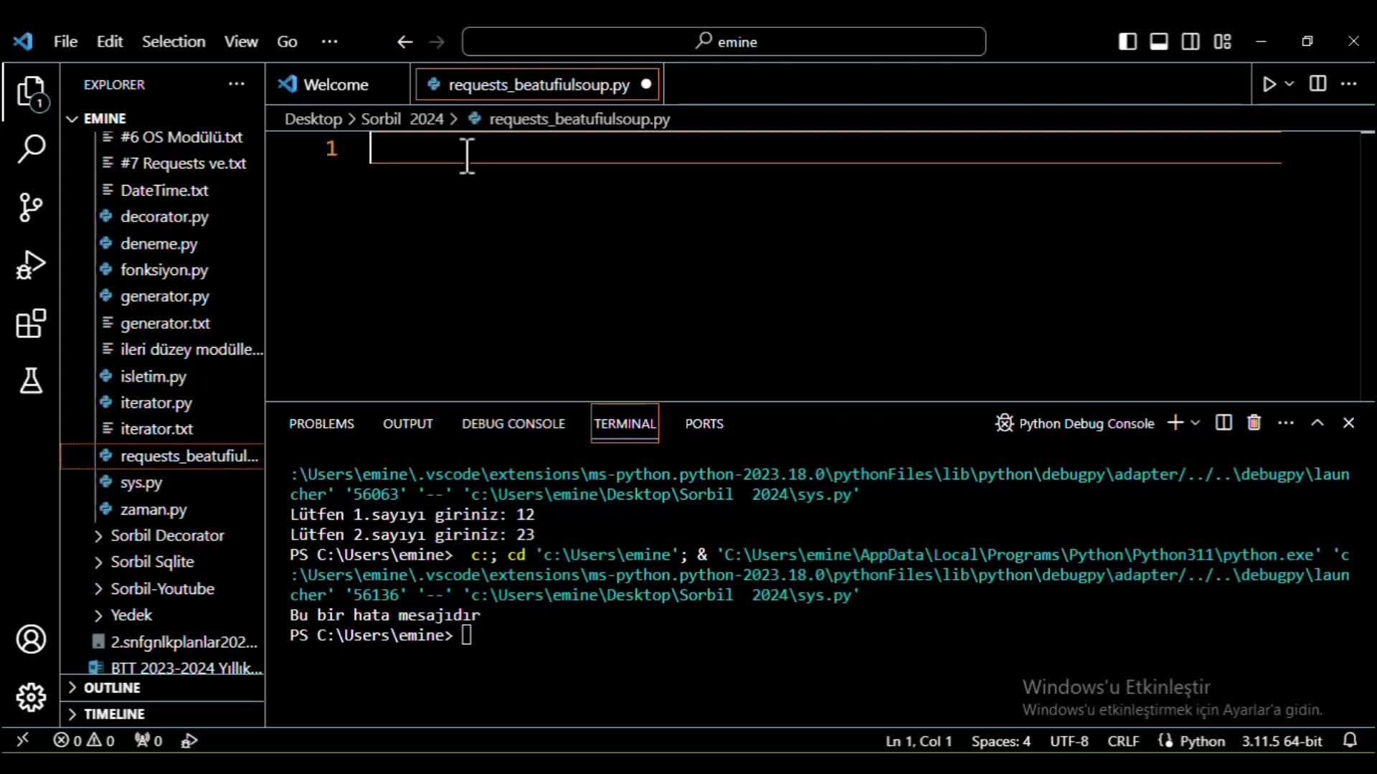Open the View menu

[x=241, y=42]
